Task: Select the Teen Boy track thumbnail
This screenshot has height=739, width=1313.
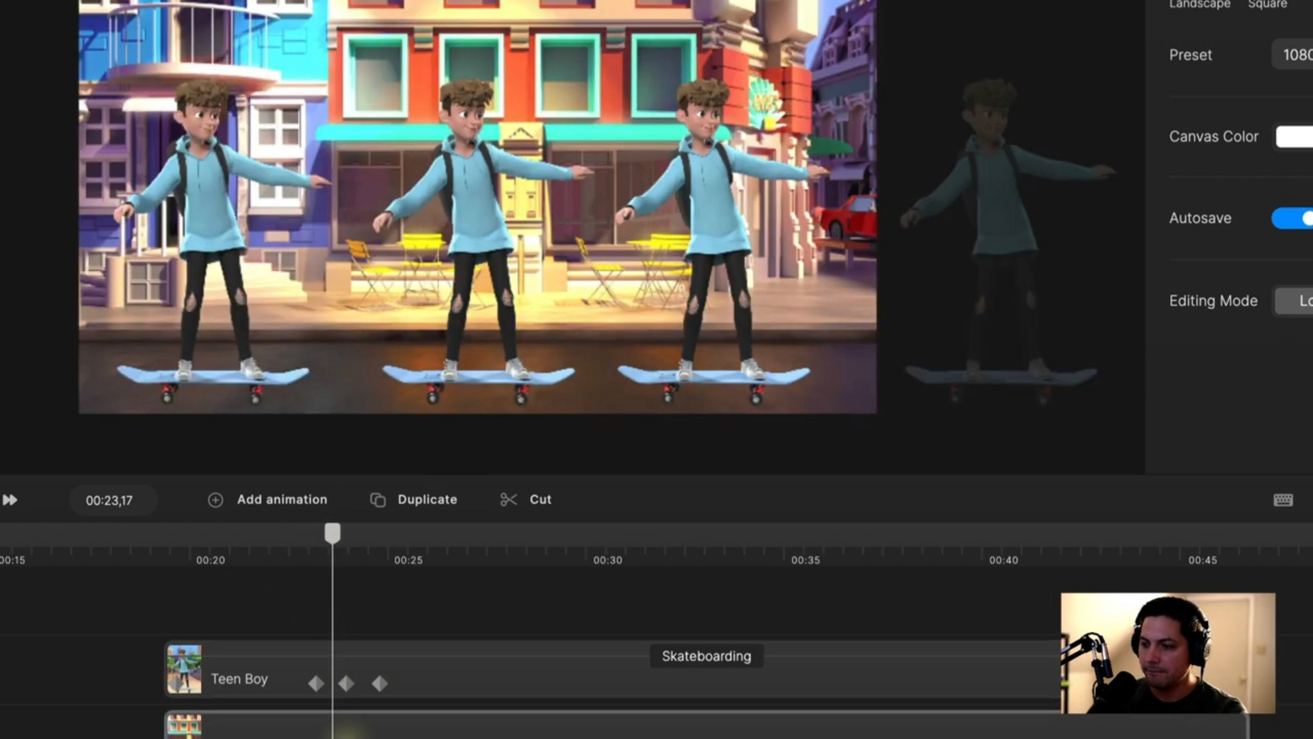Action: click(185, 669)
